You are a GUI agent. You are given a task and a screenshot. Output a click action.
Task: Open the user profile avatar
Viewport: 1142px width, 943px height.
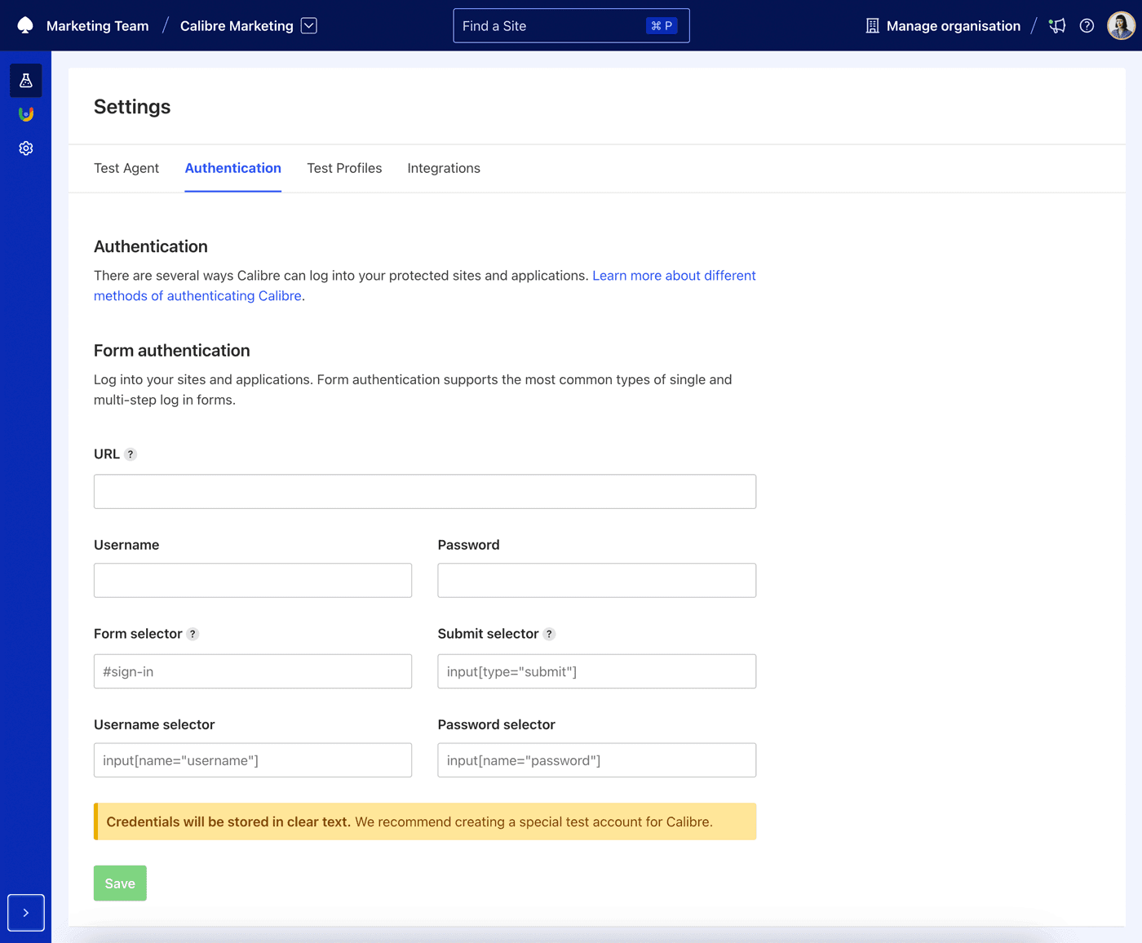tap(1121, 25)
